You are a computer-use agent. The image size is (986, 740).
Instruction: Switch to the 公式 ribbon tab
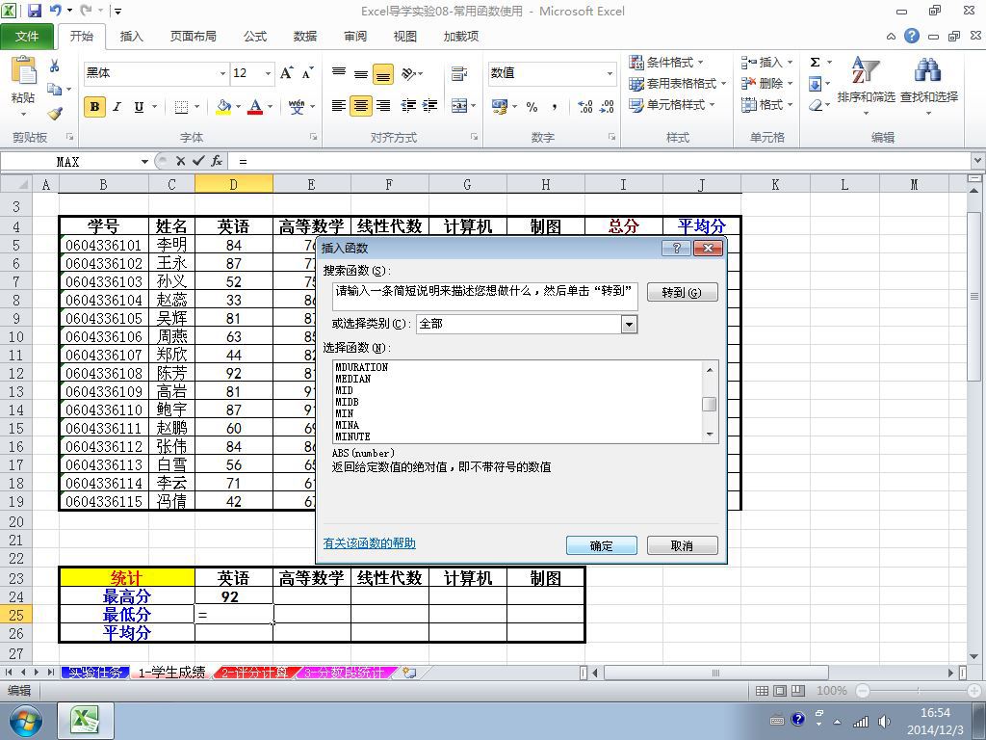click(254, 37)
